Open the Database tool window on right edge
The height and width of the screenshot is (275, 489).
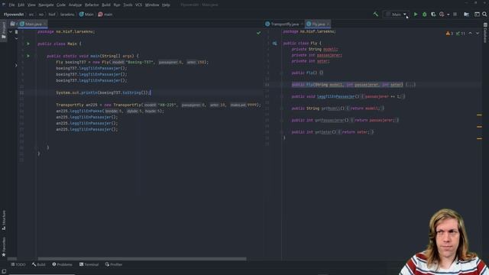pos(485,33)
